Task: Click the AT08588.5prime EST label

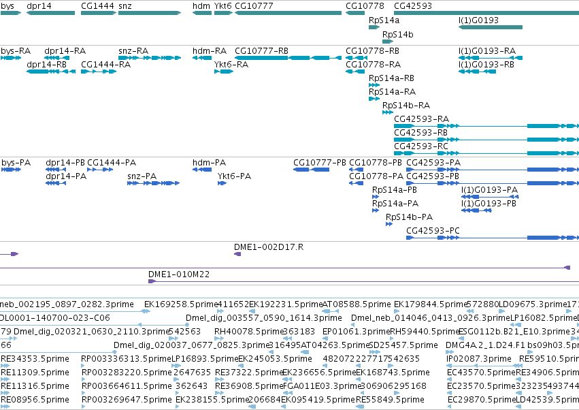Action: (357, 304)
